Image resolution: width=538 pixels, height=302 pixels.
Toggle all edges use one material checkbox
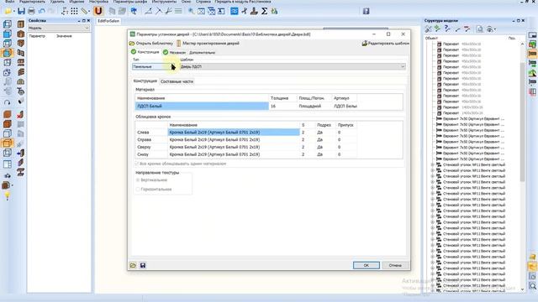click(137, 164)
